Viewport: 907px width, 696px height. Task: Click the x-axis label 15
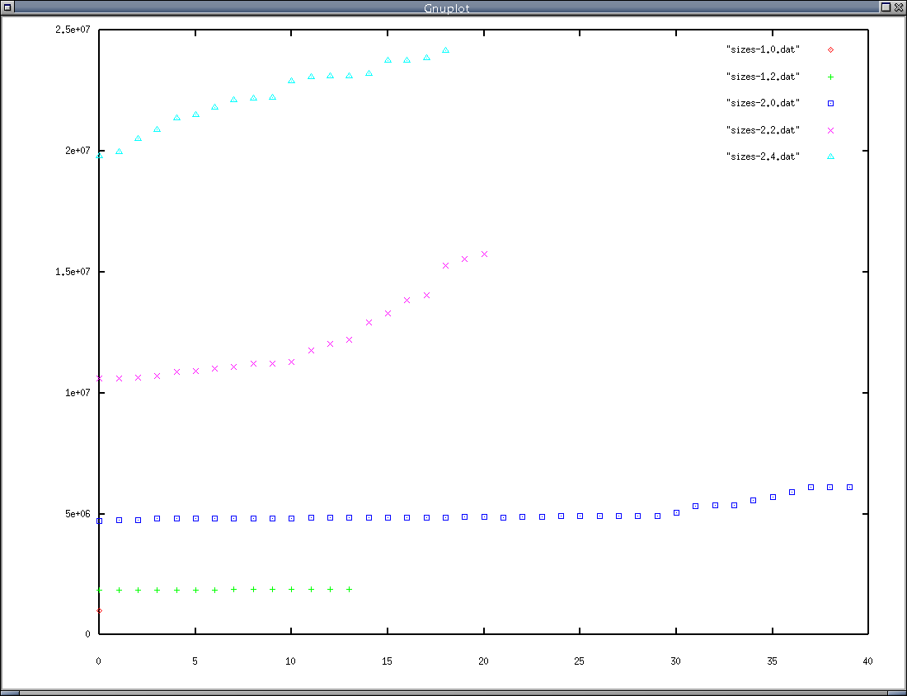tap(387, 661)
